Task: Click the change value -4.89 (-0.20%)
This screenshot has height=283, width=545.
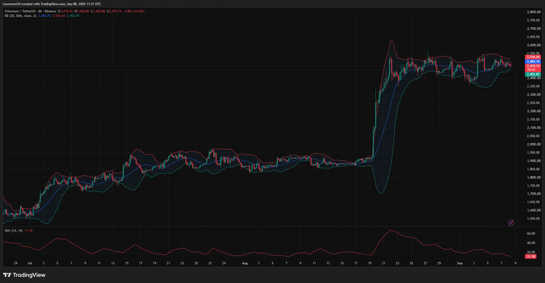Action: 134,11
